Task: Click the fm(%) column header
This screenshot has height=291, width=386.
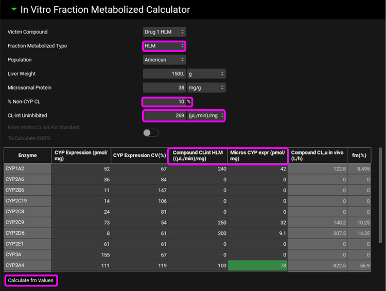Action: (359, 156)
